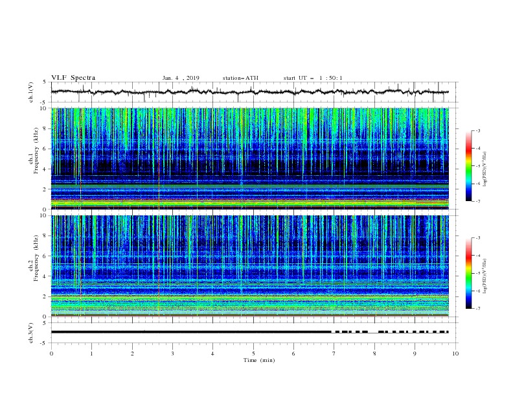This screenshot has width=513, height=397.
Task: Click the 'ch.1(V)' waveform axis label
Action: click(31, 92)
